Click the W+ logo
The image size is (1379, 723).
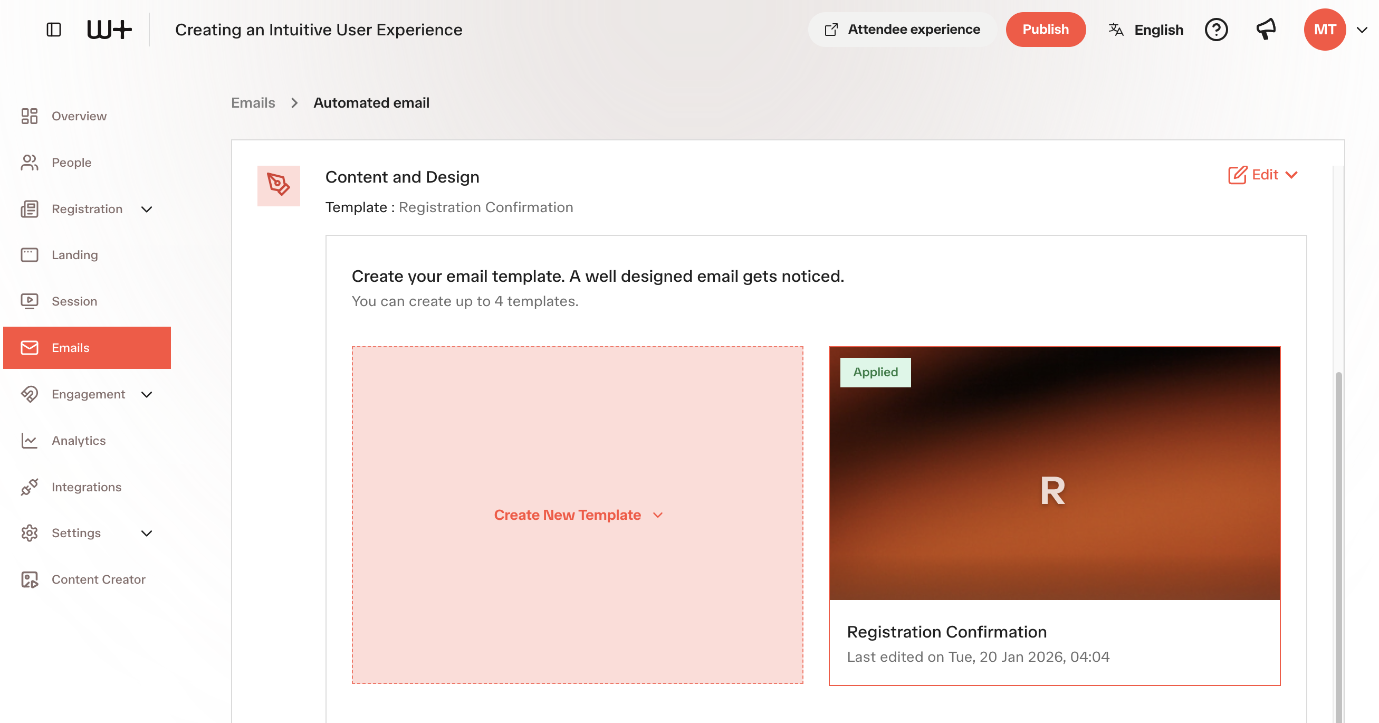point(109,30)
